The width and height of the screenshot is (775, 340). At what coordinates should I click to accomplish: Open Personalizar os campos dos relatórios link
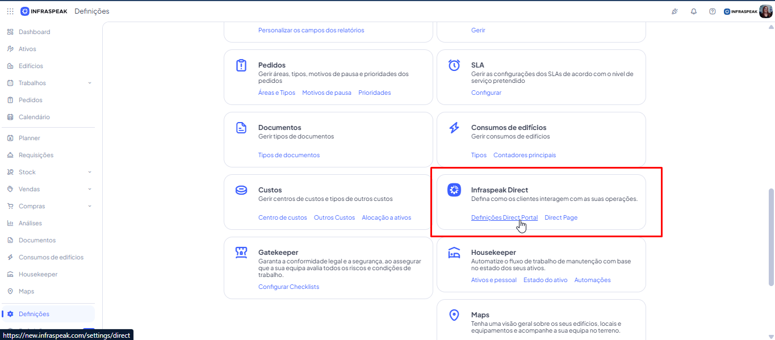[x=311, y=30]
